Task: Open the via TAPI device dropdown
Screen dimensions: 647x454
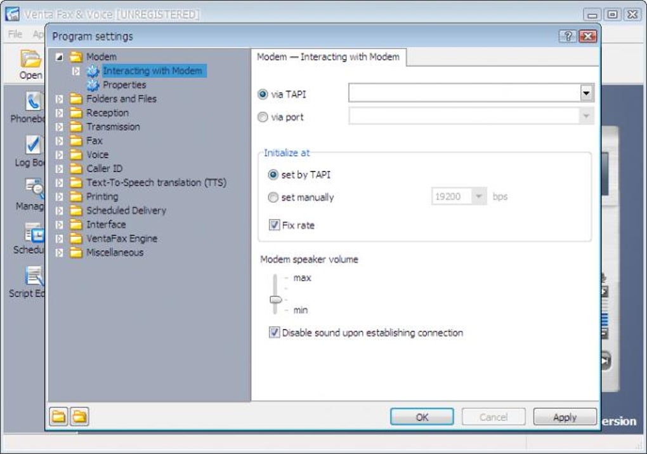Action: [586, 93]
